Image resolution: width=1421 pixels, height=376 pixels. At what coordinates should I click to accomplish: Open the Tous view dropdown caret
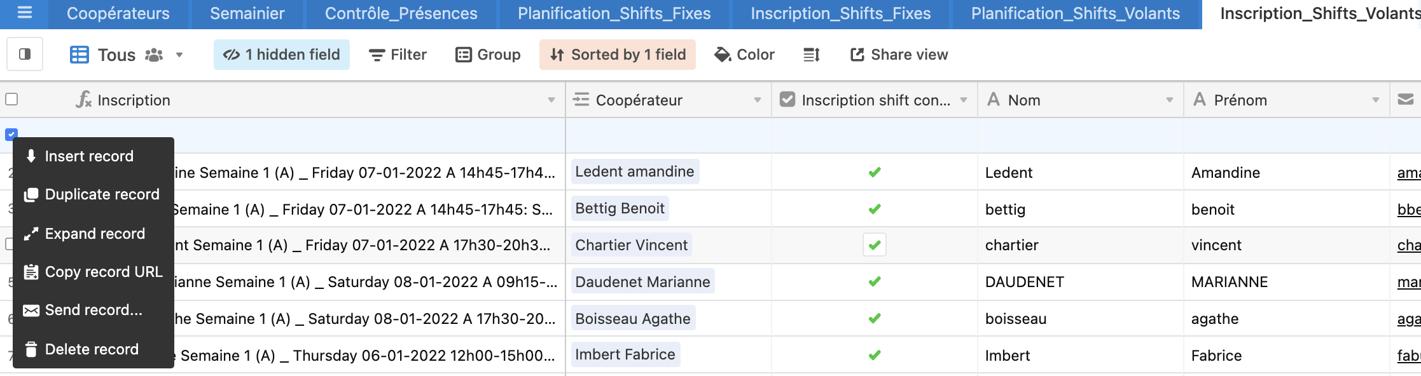[179, 55]
